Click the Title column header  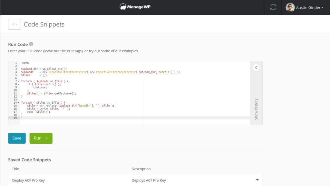pos(15,169)
